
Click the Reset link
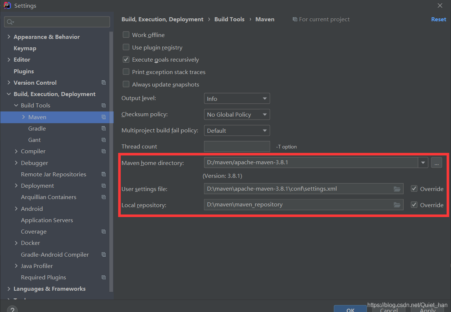[x=439, y=19]
